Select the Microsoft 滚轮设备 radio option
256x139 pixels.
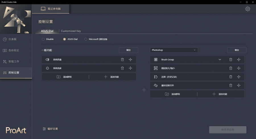86,39
